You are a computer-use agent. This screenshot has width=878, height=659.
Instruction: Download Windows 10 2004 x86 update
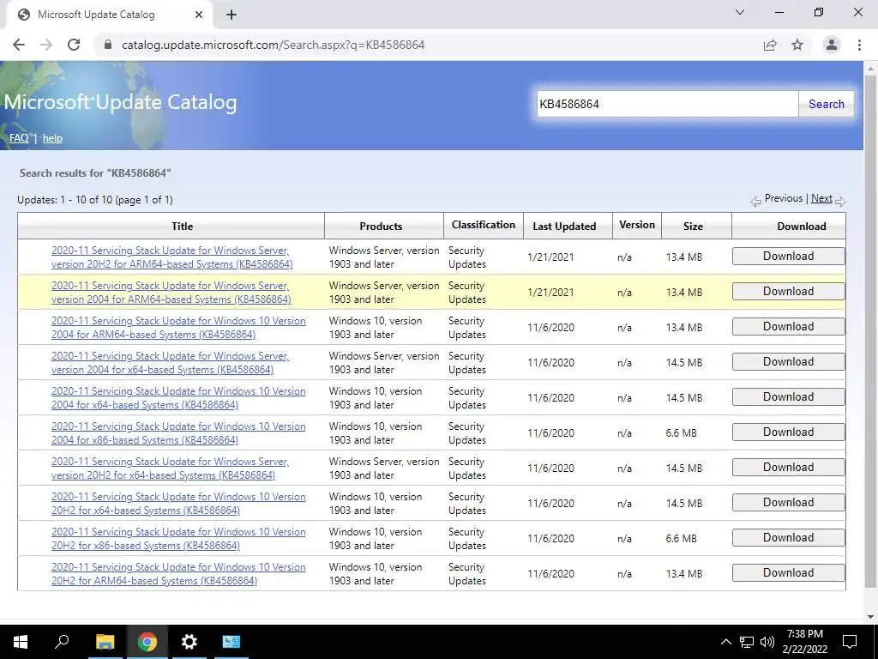(x=788, y=432)
